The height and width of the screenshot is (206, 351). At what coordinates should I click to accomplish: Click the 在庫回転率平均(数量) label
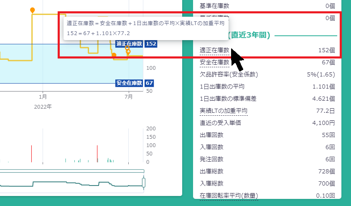click(229, 195)
